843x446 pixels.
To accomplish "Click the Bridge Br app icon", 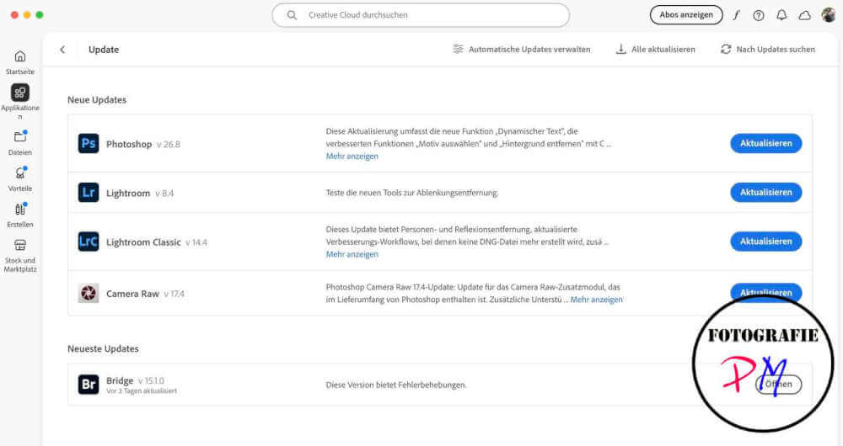I will 89,385.
